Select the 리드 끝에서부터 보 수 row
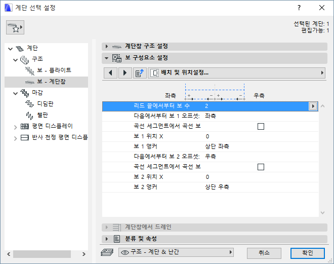334x264 pixels. (x=210, y=106)
